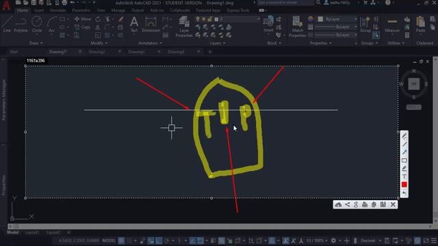Select the arrow tool in screenshot toolbar
The width and height of the screenshot is (438, 246).
(404, 152)
